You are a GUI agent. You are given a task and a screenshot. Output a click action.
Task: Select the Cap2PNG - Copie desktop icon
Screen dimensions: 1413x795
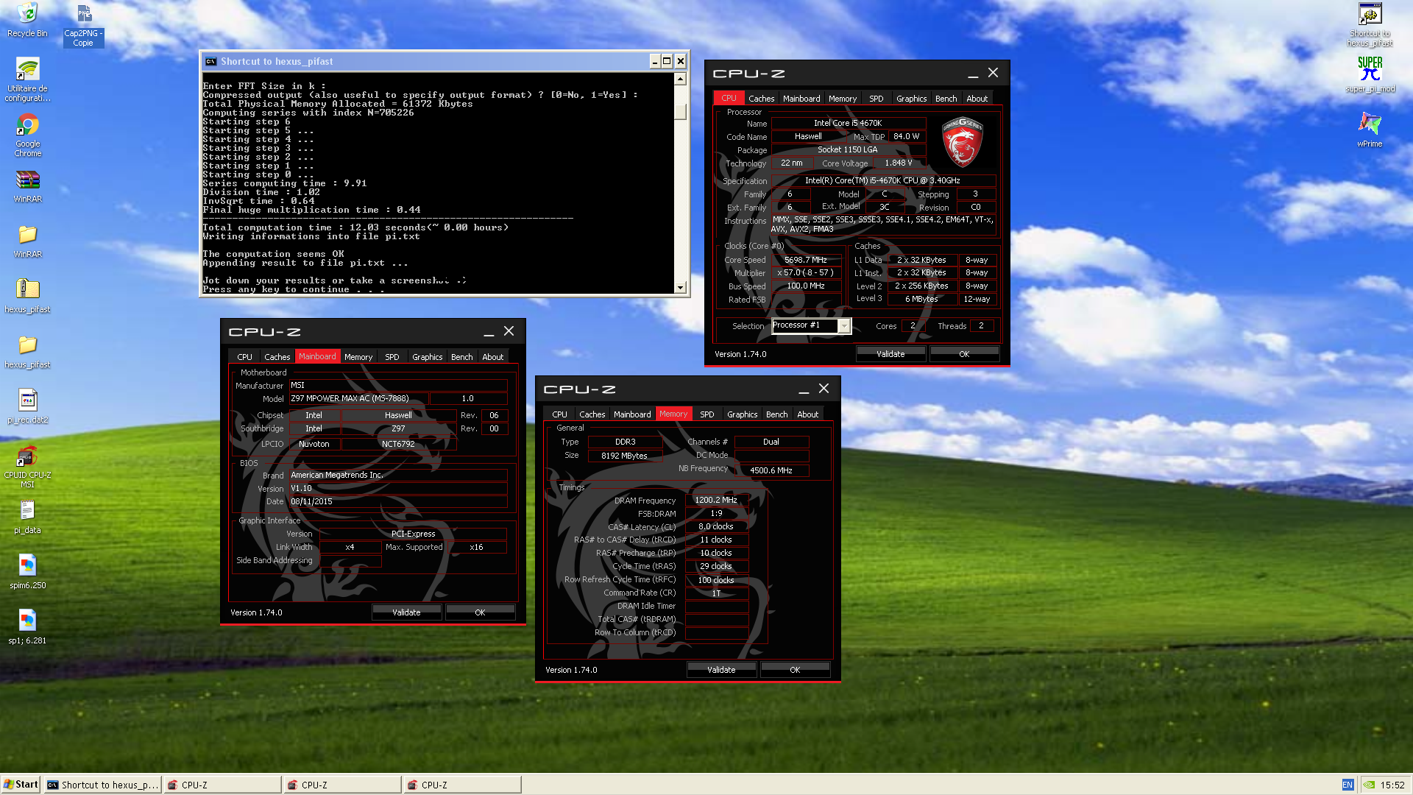(x=83, y=25)
